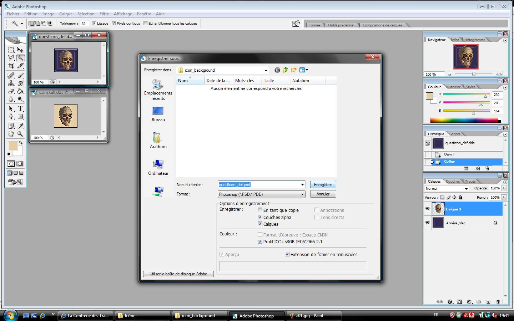The width and height of the screenshot is (514, 321).
Task: Open a01.jpg - Paint taskbar item
Action: pos(314,316)
